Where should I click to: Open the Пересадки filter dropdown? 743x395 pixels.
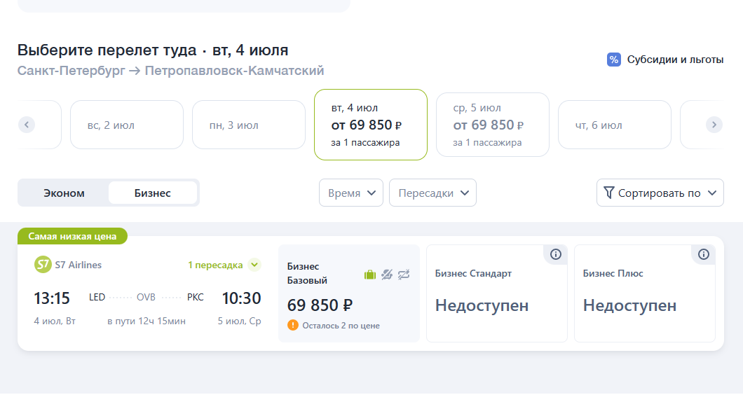click(x=432, y=193)
